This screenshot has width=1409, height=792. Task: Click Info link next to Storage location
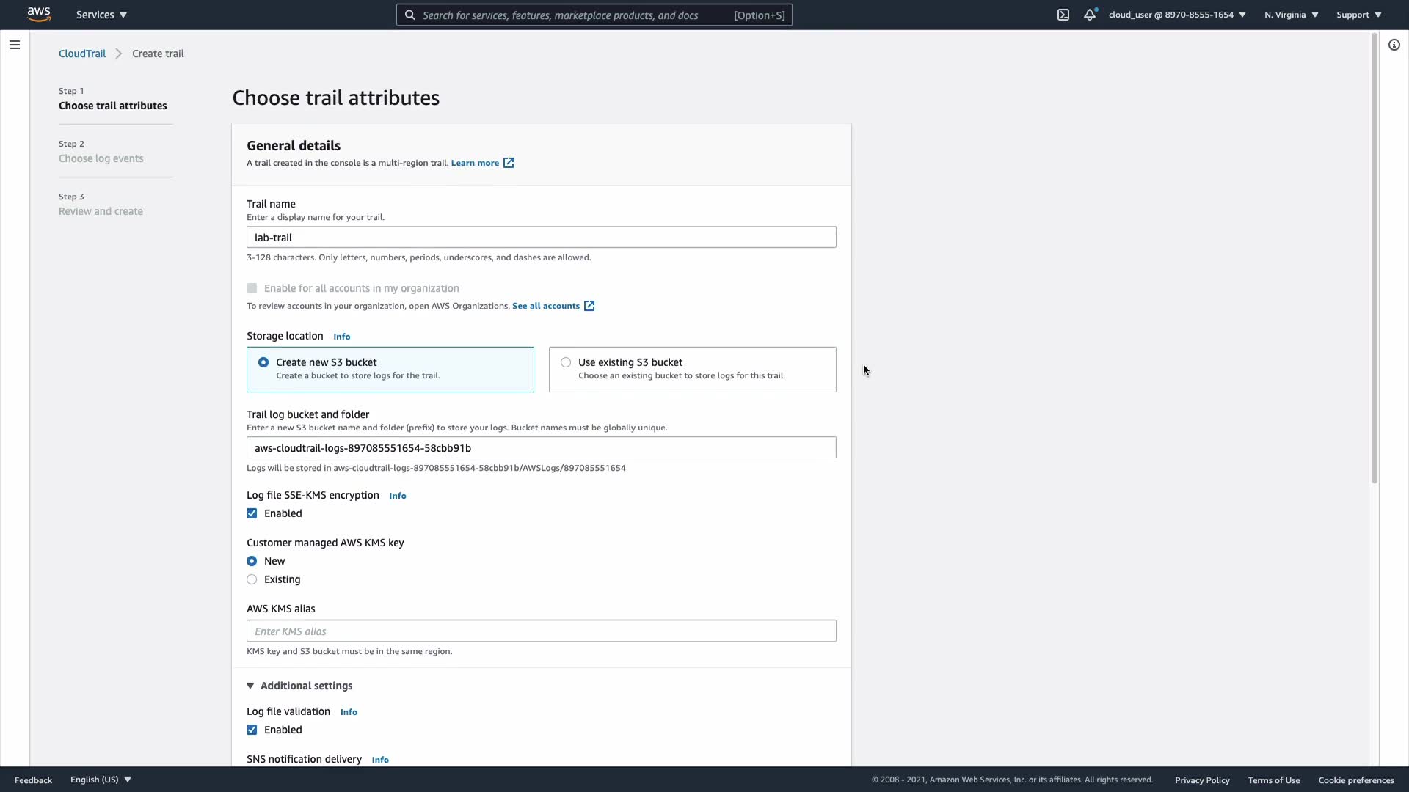[341, 337]
